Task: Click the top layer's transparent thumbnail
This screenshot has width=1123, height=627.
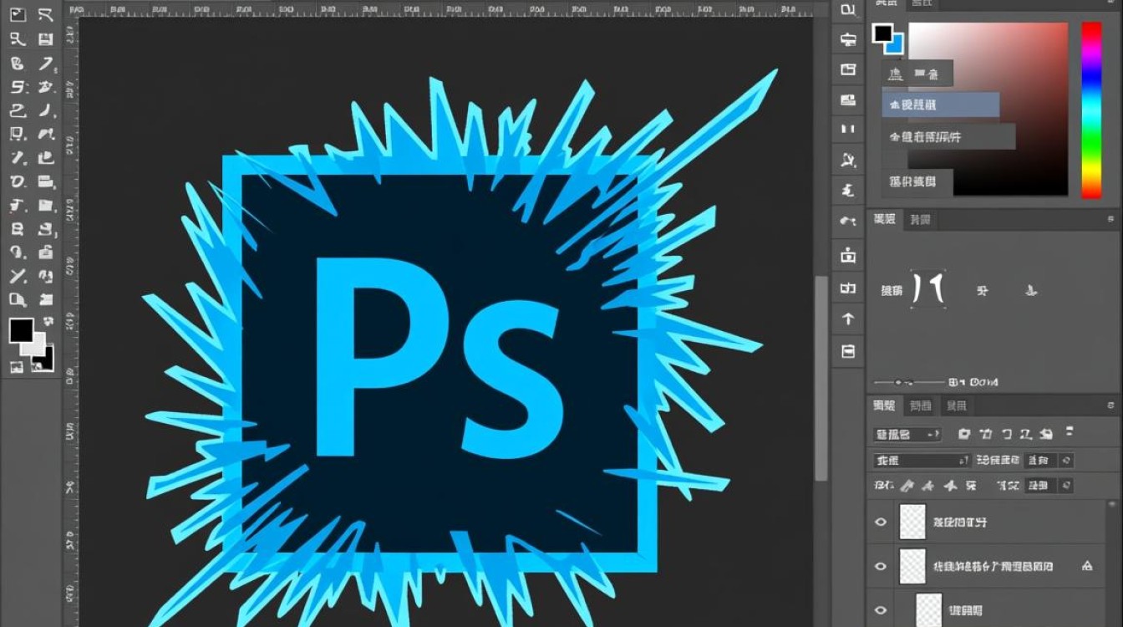Action: [912, 522]
